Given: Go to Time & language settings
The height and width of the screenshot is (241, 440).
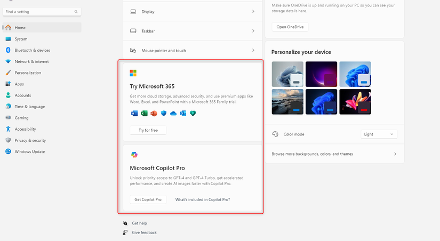Looking at the screenshot, I should [x=29, y=107].
